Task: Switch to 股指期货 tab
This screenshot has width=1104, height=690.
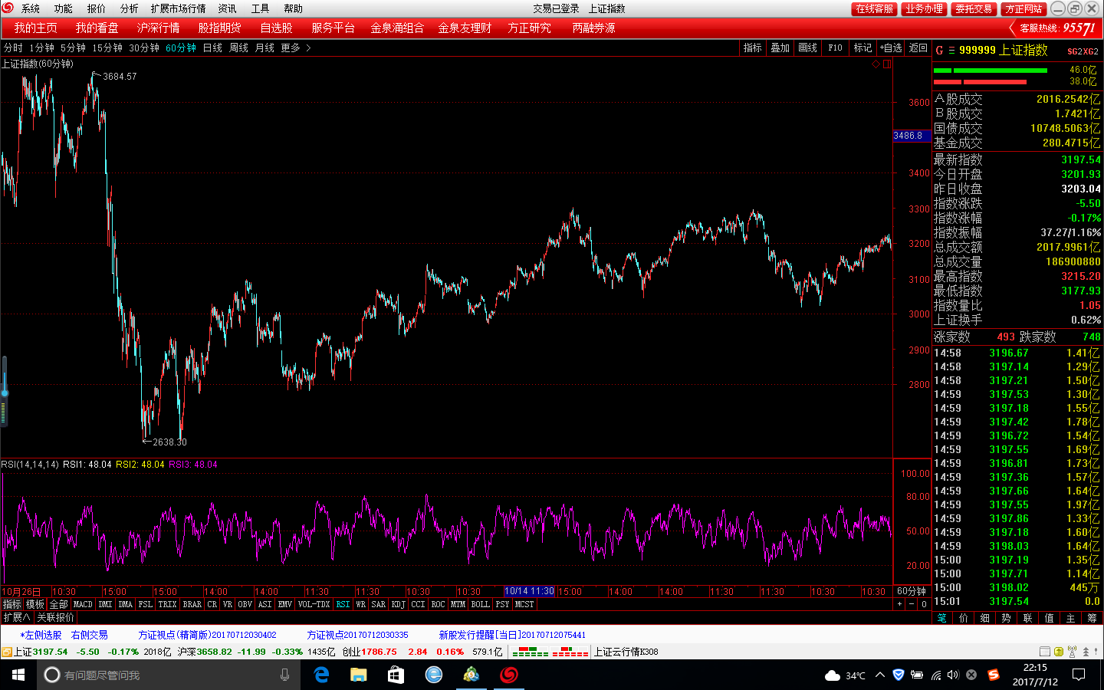Action: tap(220, 28)
